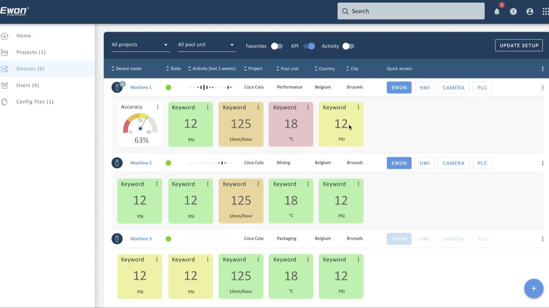Open options of Machine 1 green 12 PSI card
Image resolution: width=549 pixels, height=308 pixels.
click(x=208, y=107)
